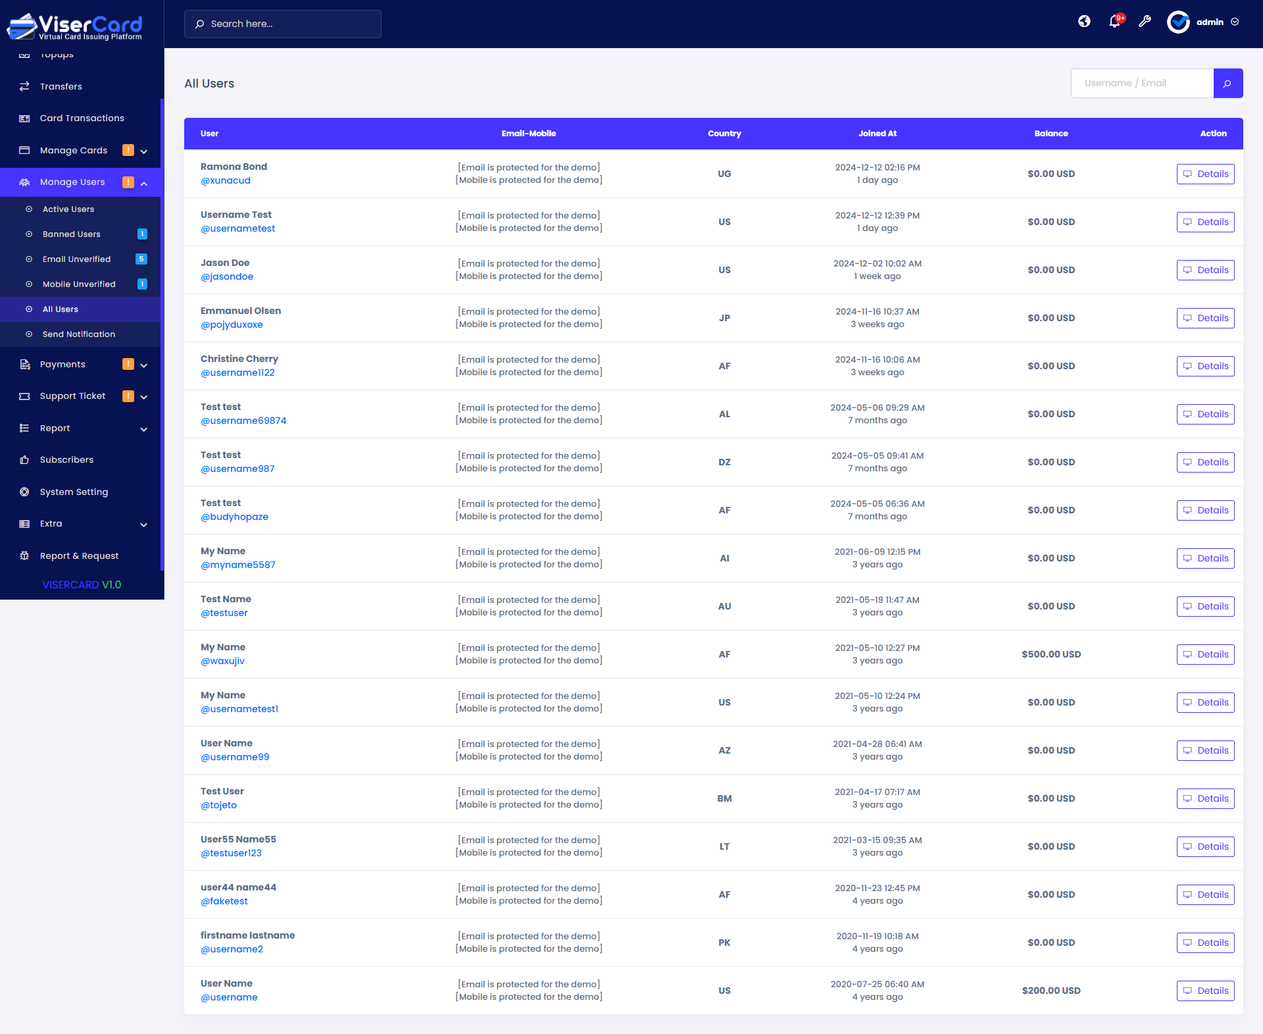The image size is (1263, 1034).
Task: Open Send Notification submenu item
Action: tap(78, 334)
